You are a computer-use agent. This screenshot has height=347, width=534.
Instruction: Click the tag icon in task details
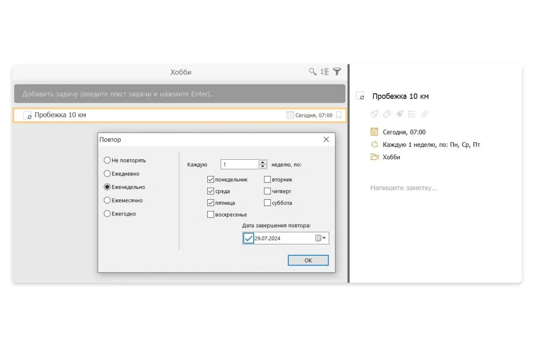(387, 114)
